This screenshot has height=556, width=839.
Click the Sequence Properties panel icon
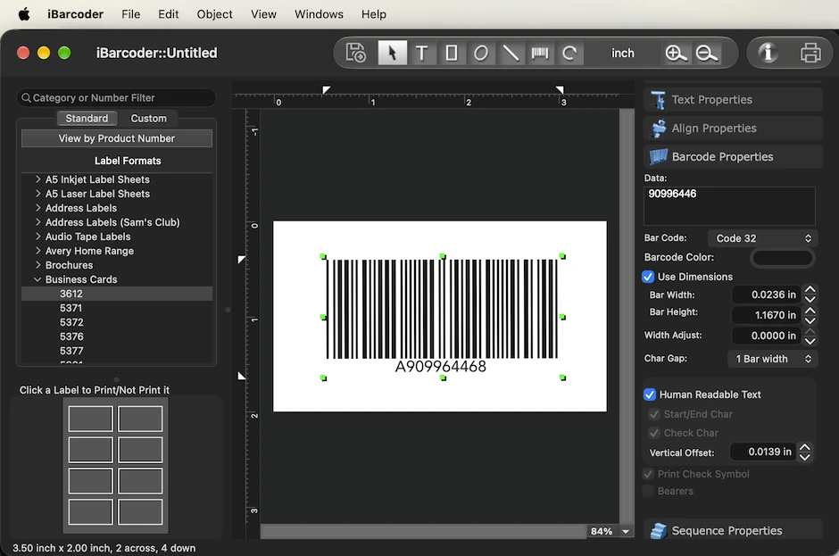(658, 530)
